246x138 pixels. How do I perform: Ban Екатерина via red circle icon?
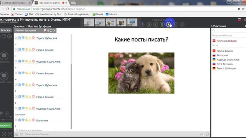(33, 120)
